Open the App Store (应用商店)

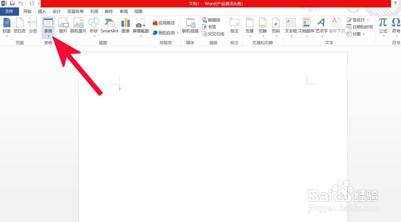pyautogui.click(x=164, y=23)
